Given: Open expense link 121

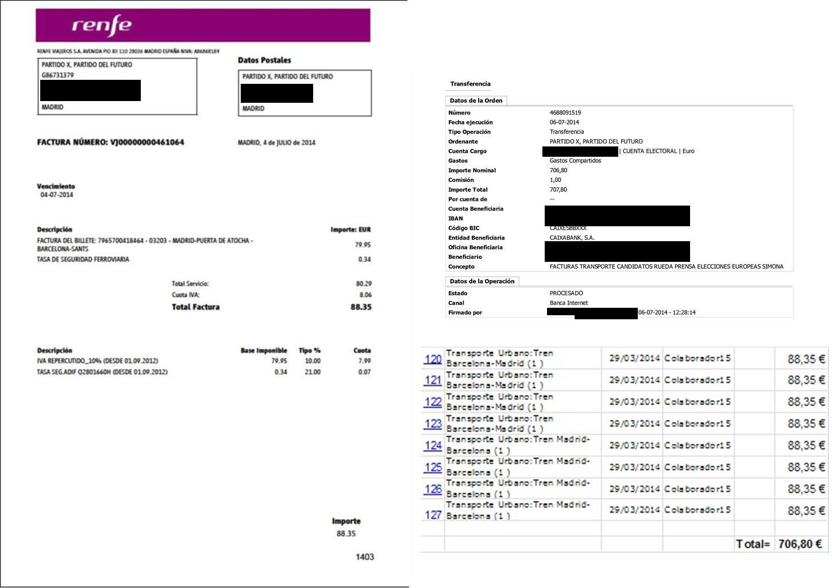Looking at the screenshot, I should (433, 380).
